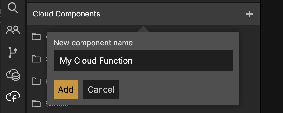The width and height of the screenshot is (283, 113).
Task: Cancel the new component popup
Action: 101,89
